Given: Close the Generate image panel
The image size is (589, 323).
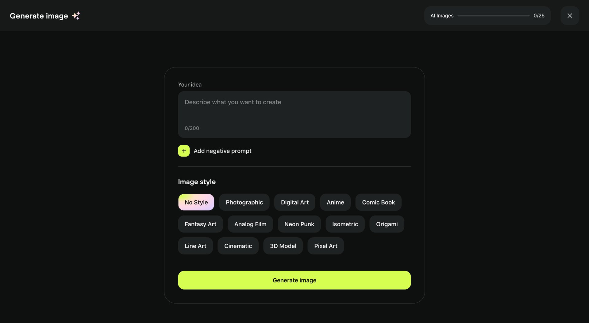Looking at the screenshot, I should (570, 15).
